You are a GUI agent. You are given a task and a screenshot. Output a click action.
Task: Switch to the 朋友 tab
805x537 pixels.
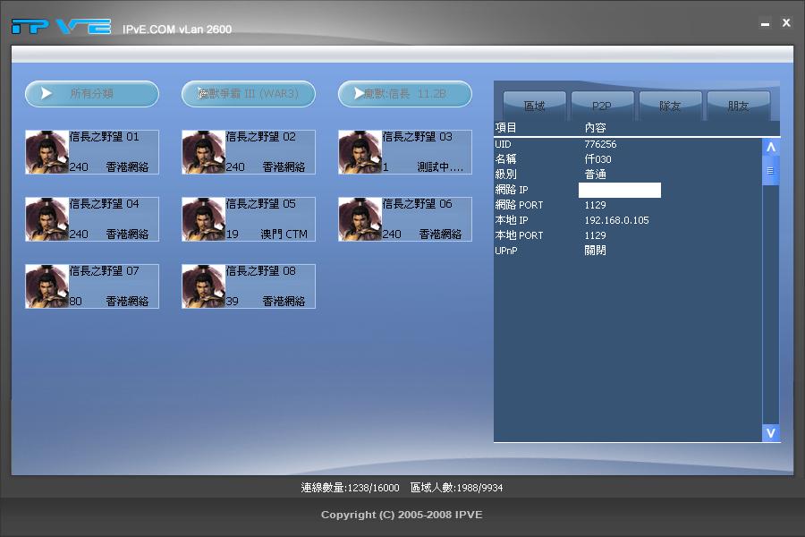click(x=738, y=106)
